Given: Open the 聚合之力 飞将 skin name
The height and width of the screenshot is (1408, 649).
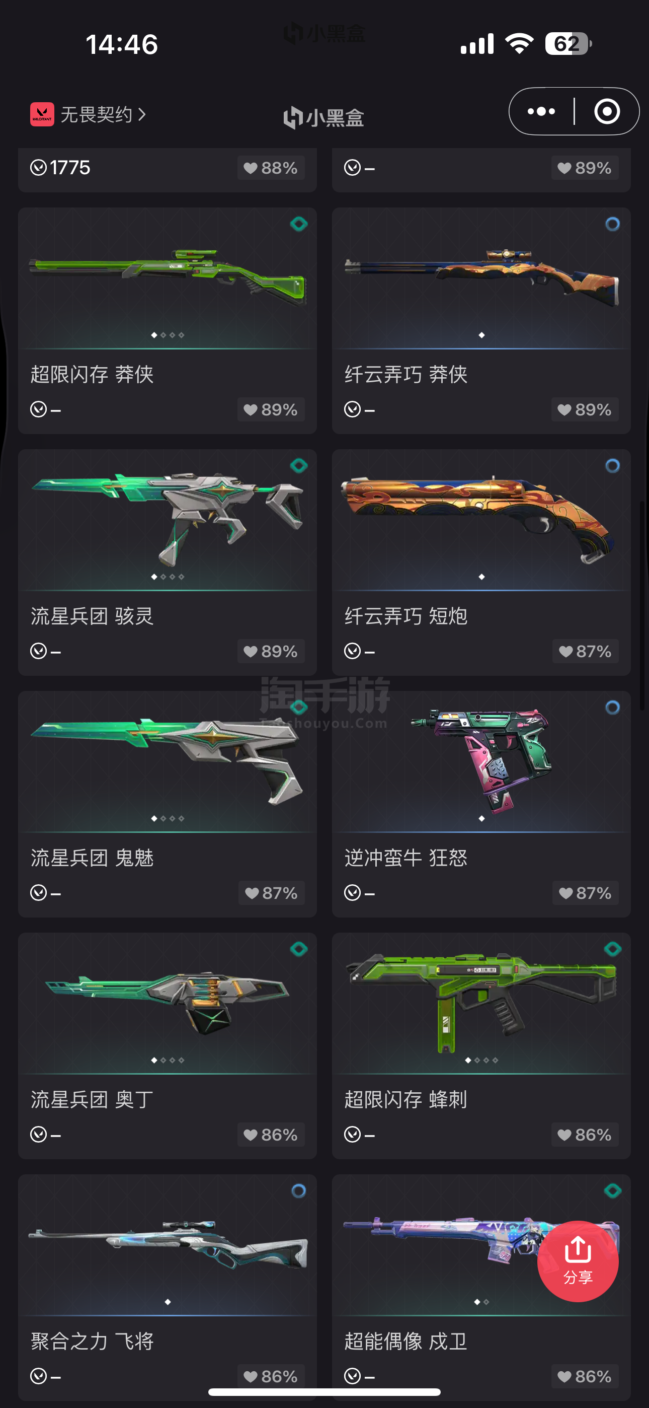Looking at the screenshot, I should tap(92, 1342).
